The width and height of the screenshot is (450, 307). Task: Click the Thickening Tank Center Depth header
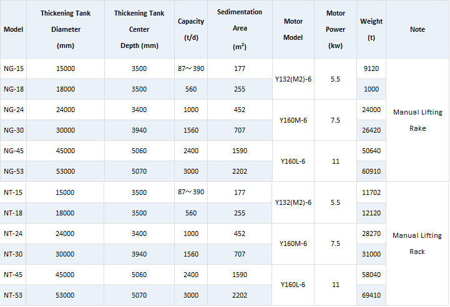[x=139, y=29]
